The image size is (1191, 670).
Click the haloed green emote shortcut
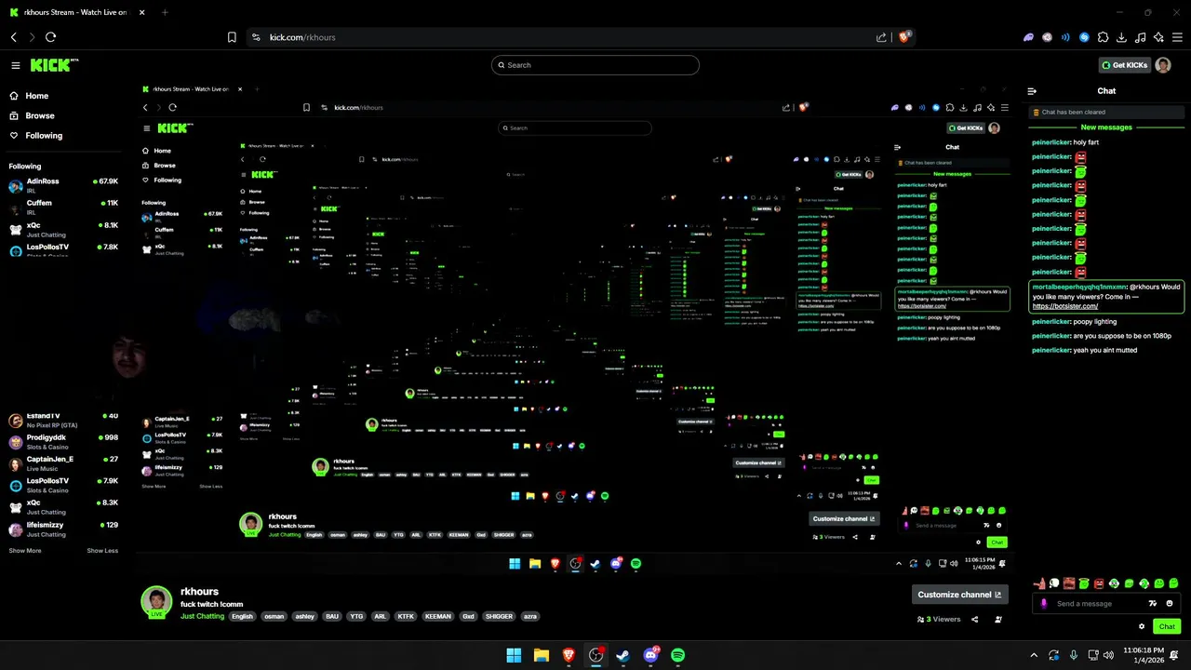(1084, 583)
